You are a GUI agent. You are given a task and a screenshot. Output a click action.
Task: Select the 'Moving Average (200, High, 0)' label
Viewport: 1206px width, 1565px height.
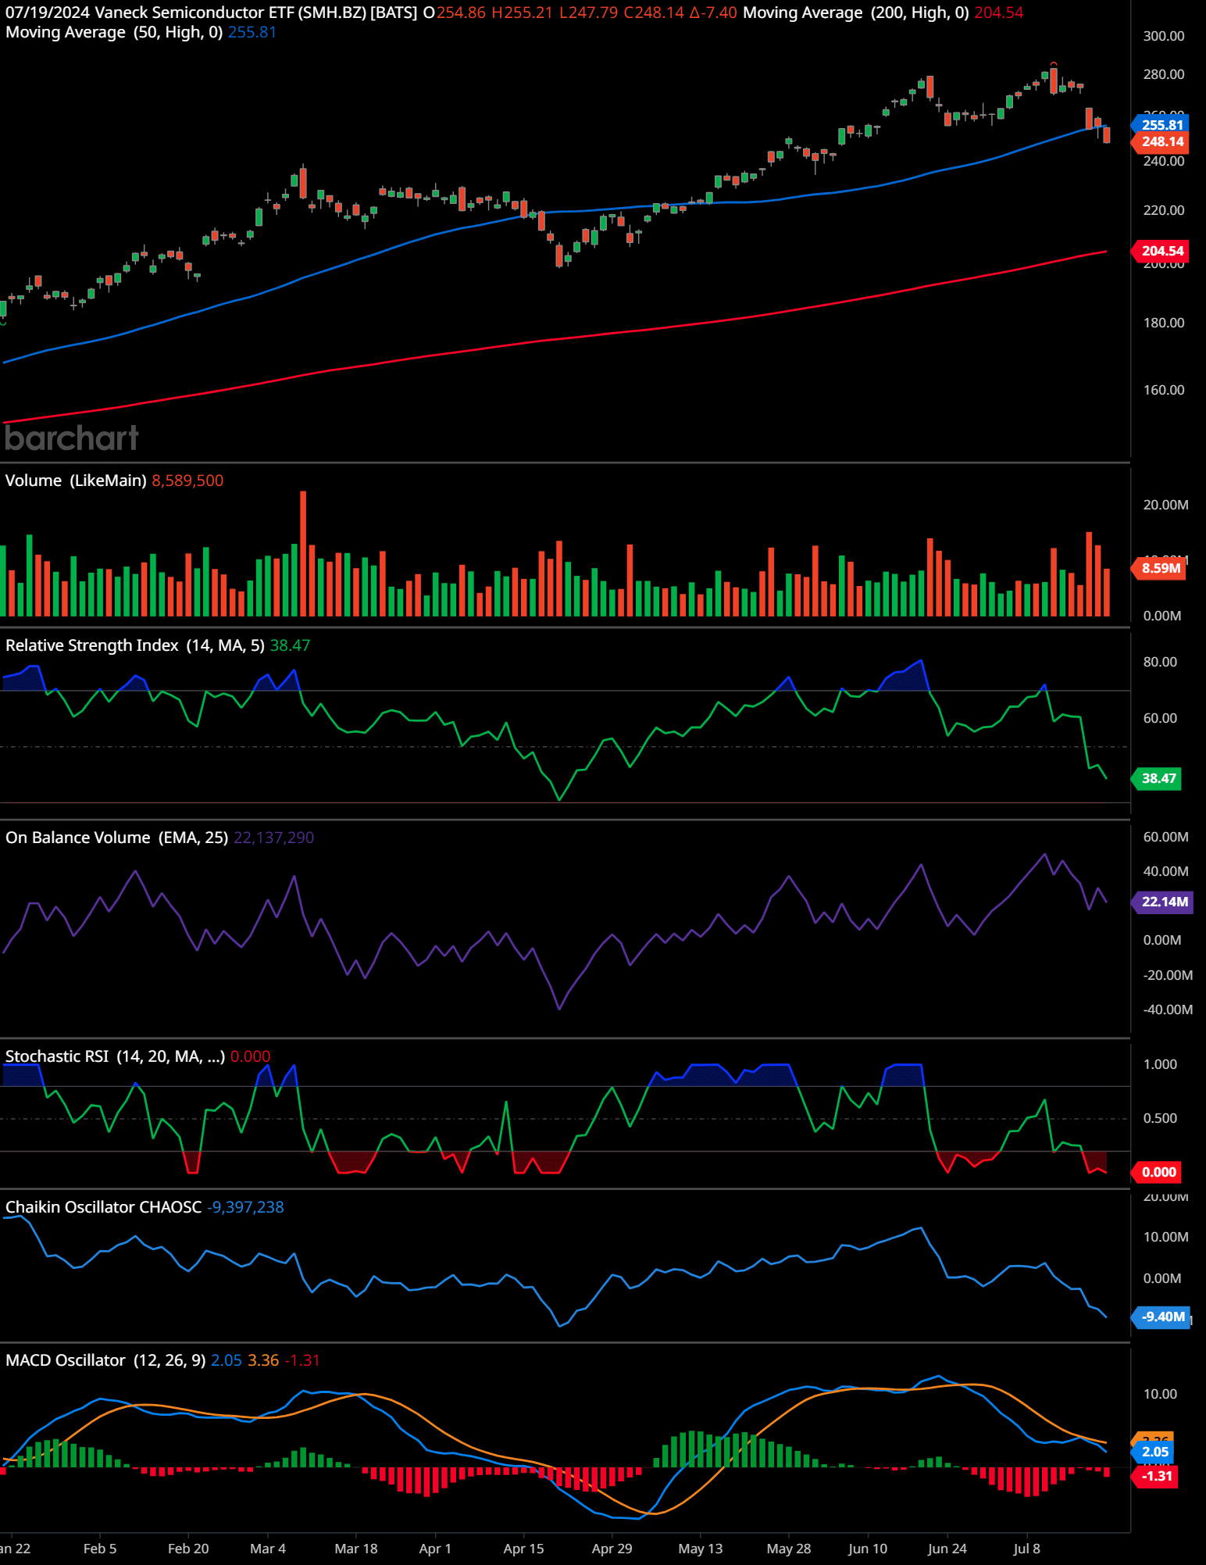856,13
